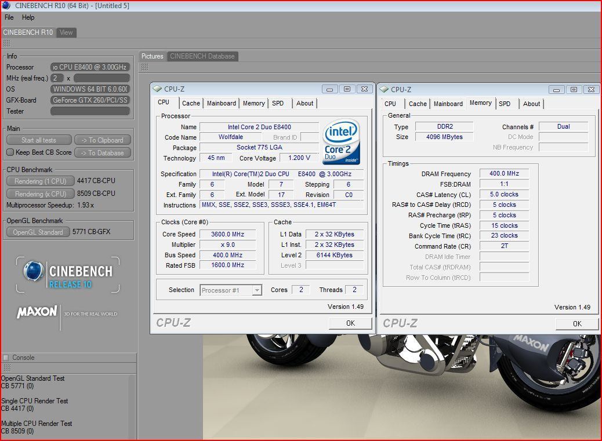Viewport: 602px width, 441px height.
Task: Click the left CPU-Z window title icon
Action: coord(157,89)
